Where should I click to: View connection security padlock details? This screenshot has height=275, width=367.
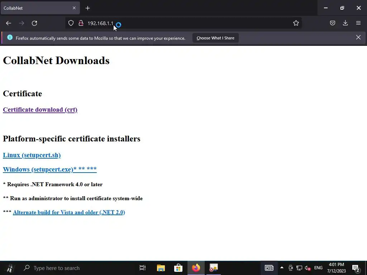(81, 23)
